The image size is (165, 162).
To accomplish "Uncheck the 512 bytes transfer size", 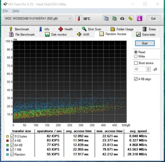I will click(x=12, y=136).
